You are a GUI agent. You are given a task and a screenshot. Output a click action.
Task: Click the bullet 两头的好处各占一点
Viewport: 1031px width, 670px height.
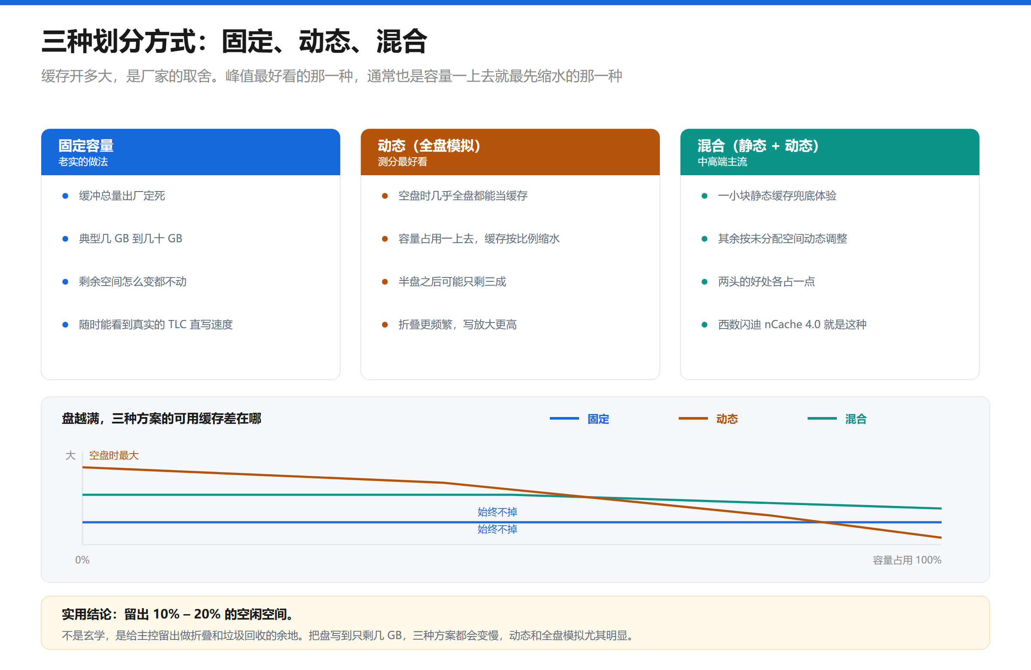[766, 282]
